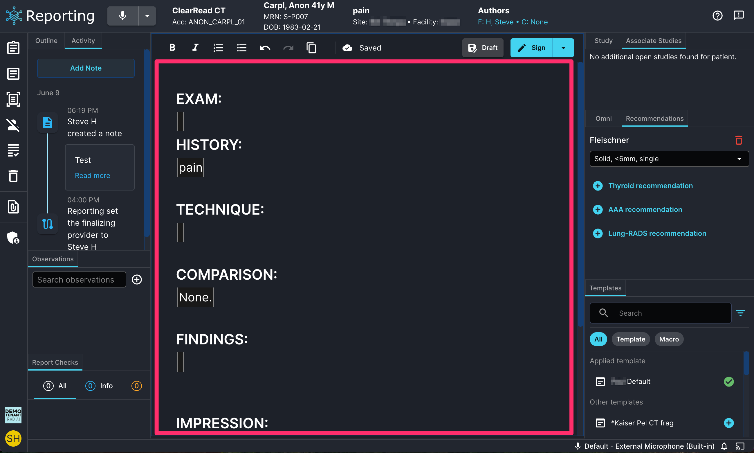Open the framed document scan sidebar icon

tap(13, 99)
